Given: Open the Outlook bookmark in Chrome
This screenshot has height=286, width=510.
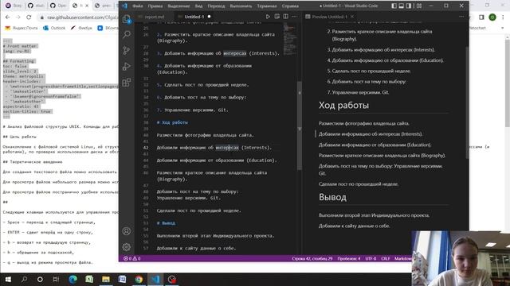Looking at the screenshot, I should (54, 29).
